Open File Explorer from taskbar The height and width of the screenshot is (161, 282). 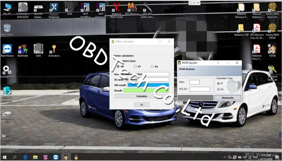point(35,157)
